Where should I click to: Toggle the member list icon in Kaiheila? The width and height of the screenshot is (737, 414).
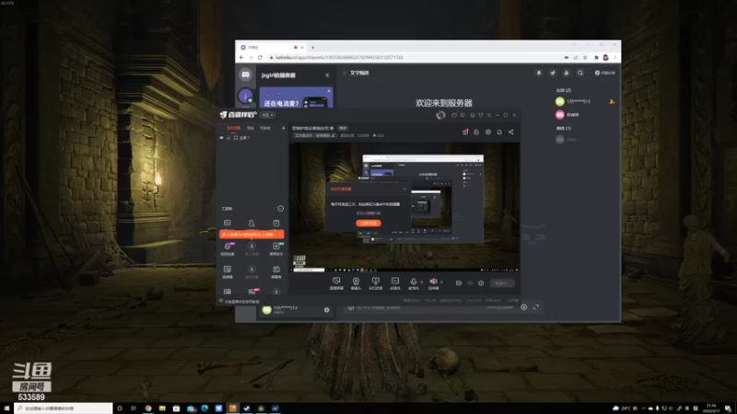click(567, 73)
